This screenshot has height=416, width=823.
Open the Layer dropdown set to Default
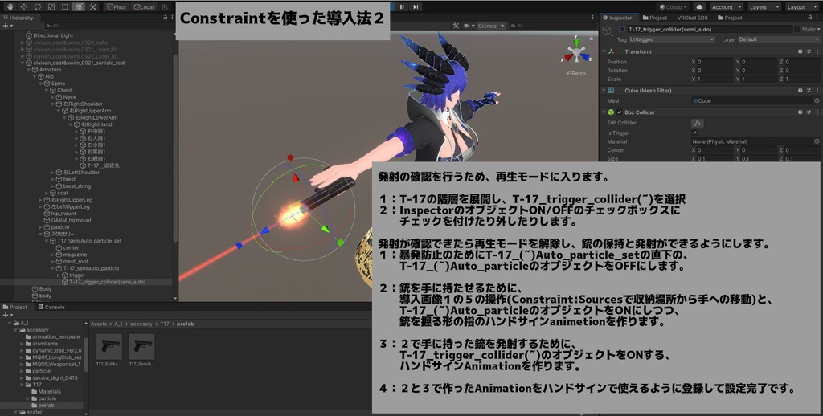coord(779,39)
